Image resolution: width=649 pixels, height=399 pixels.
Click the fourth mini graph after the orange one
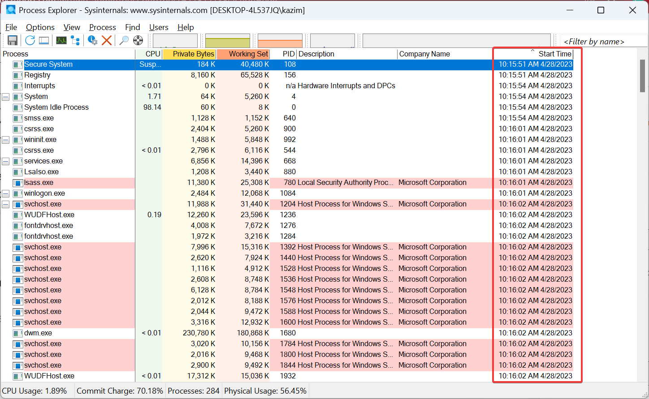coord(333,41)
